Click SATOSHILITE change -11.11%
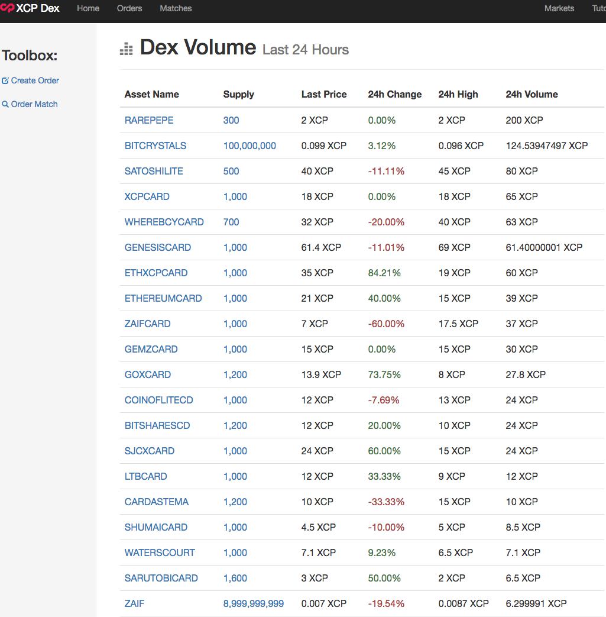The width and height of the screenshot is (606, 617). click(386, 171)
